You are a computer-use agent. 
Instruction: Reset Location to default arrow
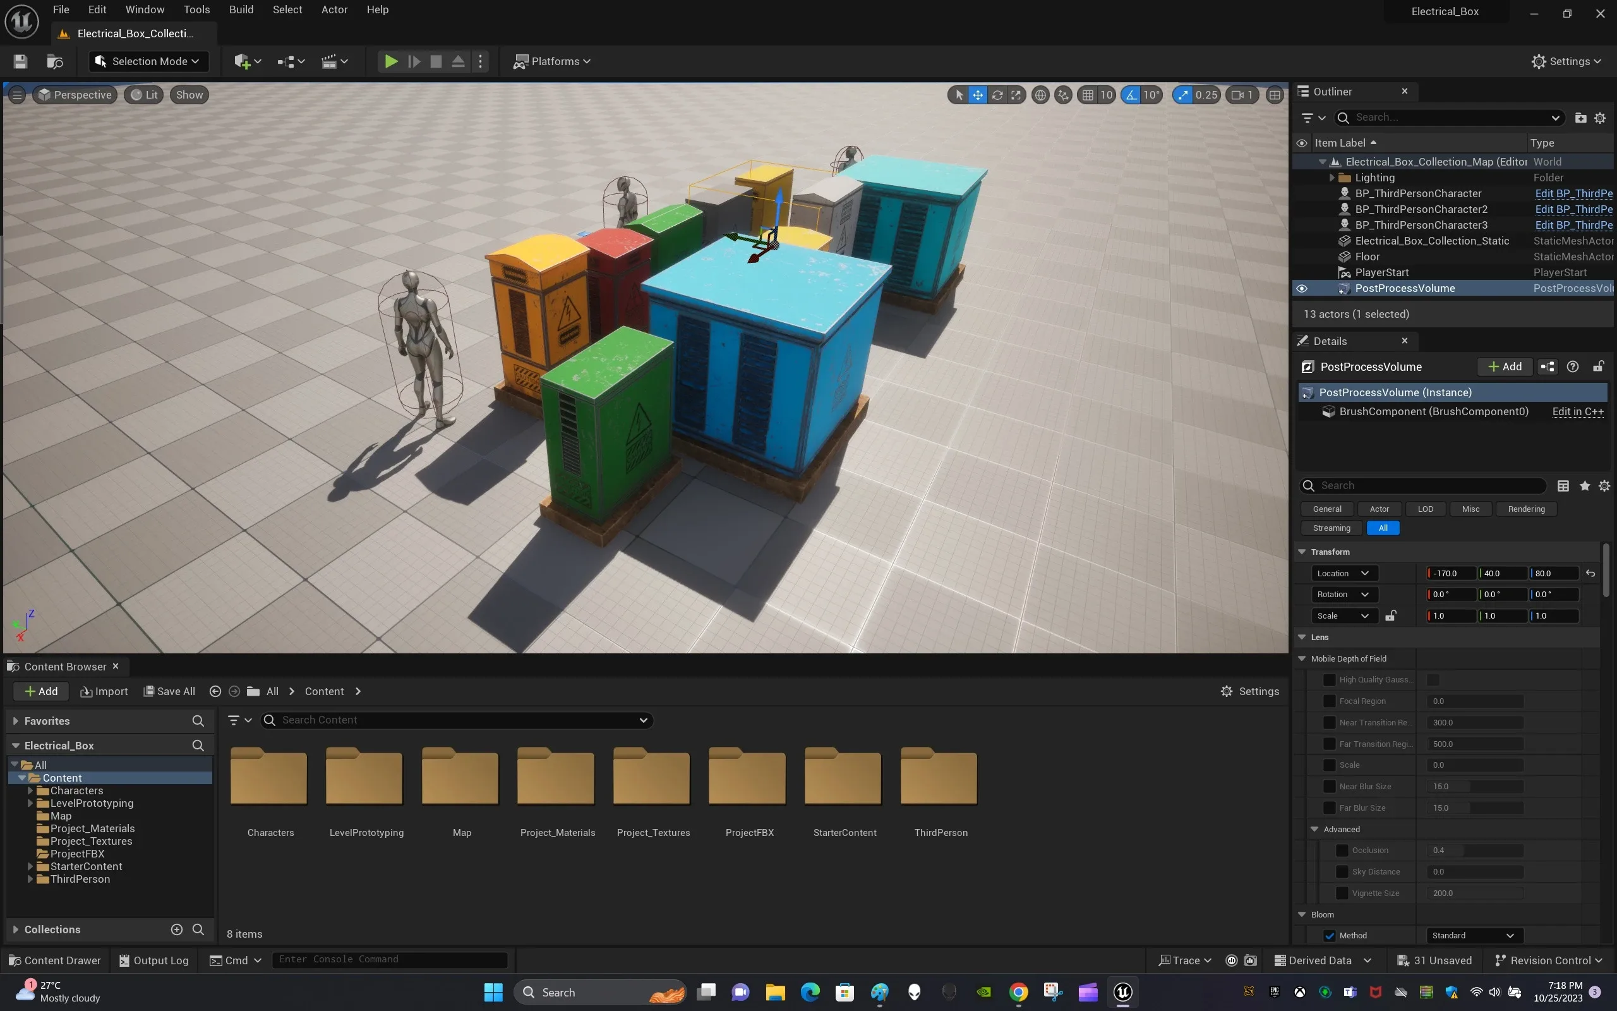(1590, 574)
